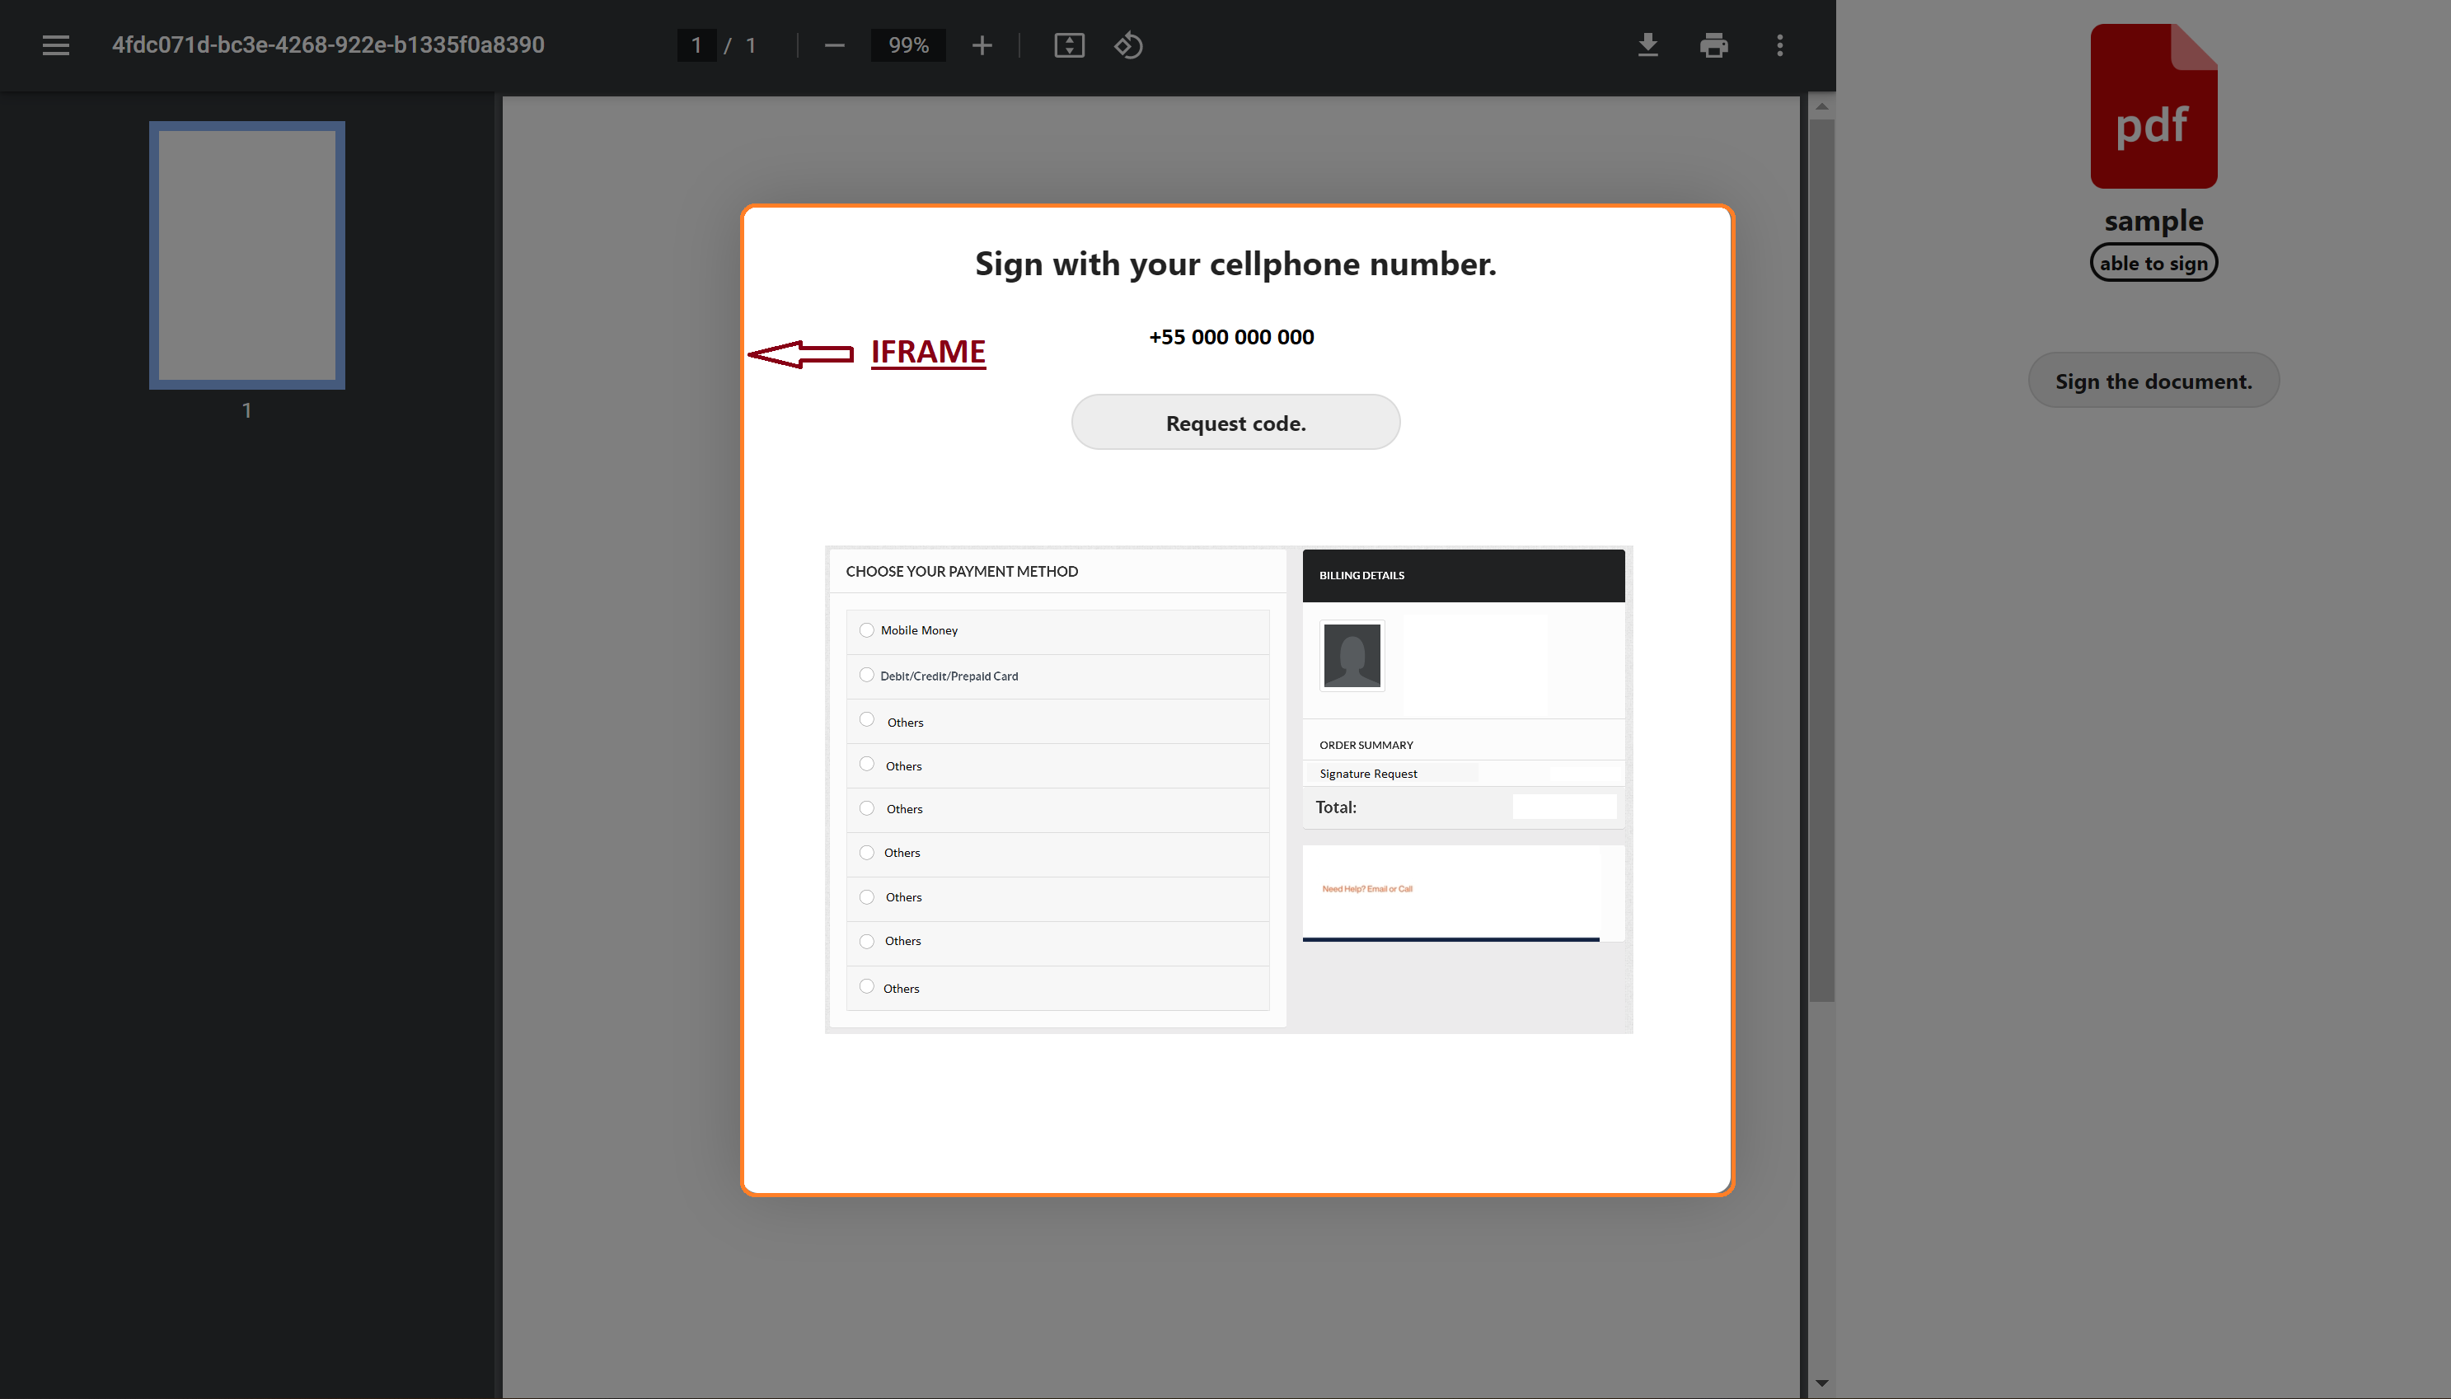Open the Need Help Email or Call link
The image size is (2451, 1399).
(1366, 888)
